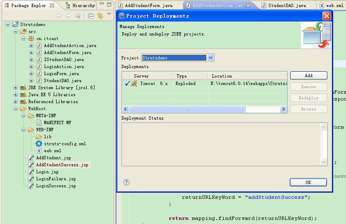Click the right arrow of Deployments table scrollbar
346x224 pixels.
point(283,109)
